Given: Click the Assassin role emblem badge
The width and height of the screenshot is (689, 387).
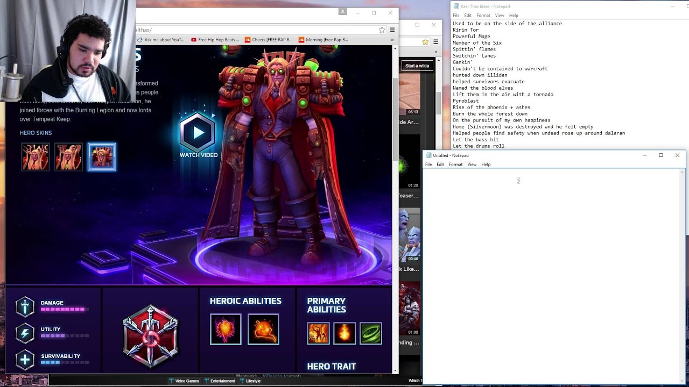Looking at the screenshot, I should pyautogui.click(x=150, y=336).
